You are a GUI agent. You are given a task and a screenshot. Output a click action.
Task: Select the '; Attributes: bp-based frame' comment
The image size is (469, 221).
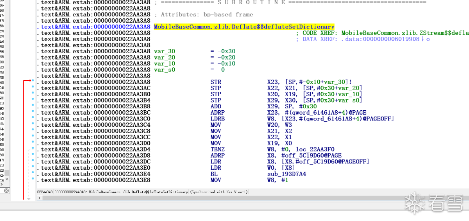(x=203, y=14)
